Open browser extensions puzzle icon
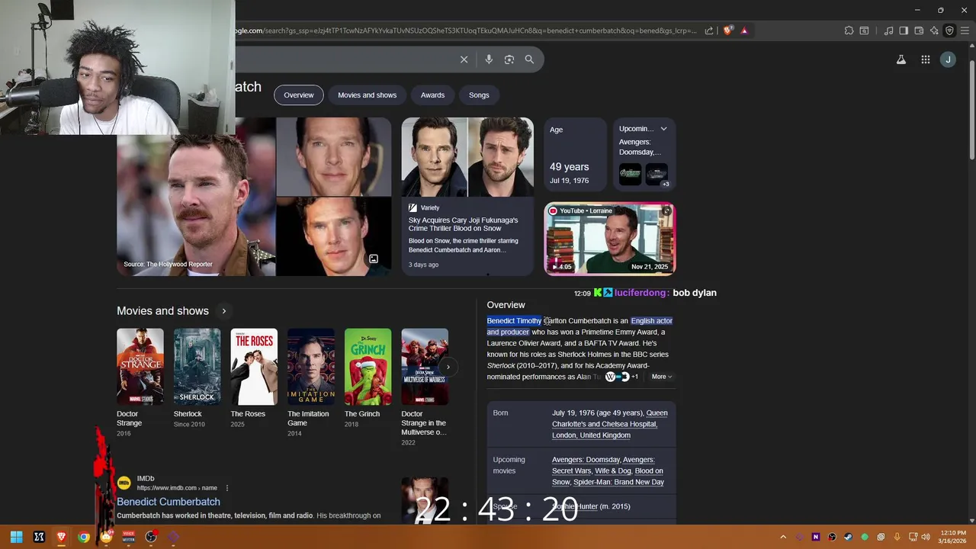The width and height of the screenshot is (976, 549). [849, 30]
